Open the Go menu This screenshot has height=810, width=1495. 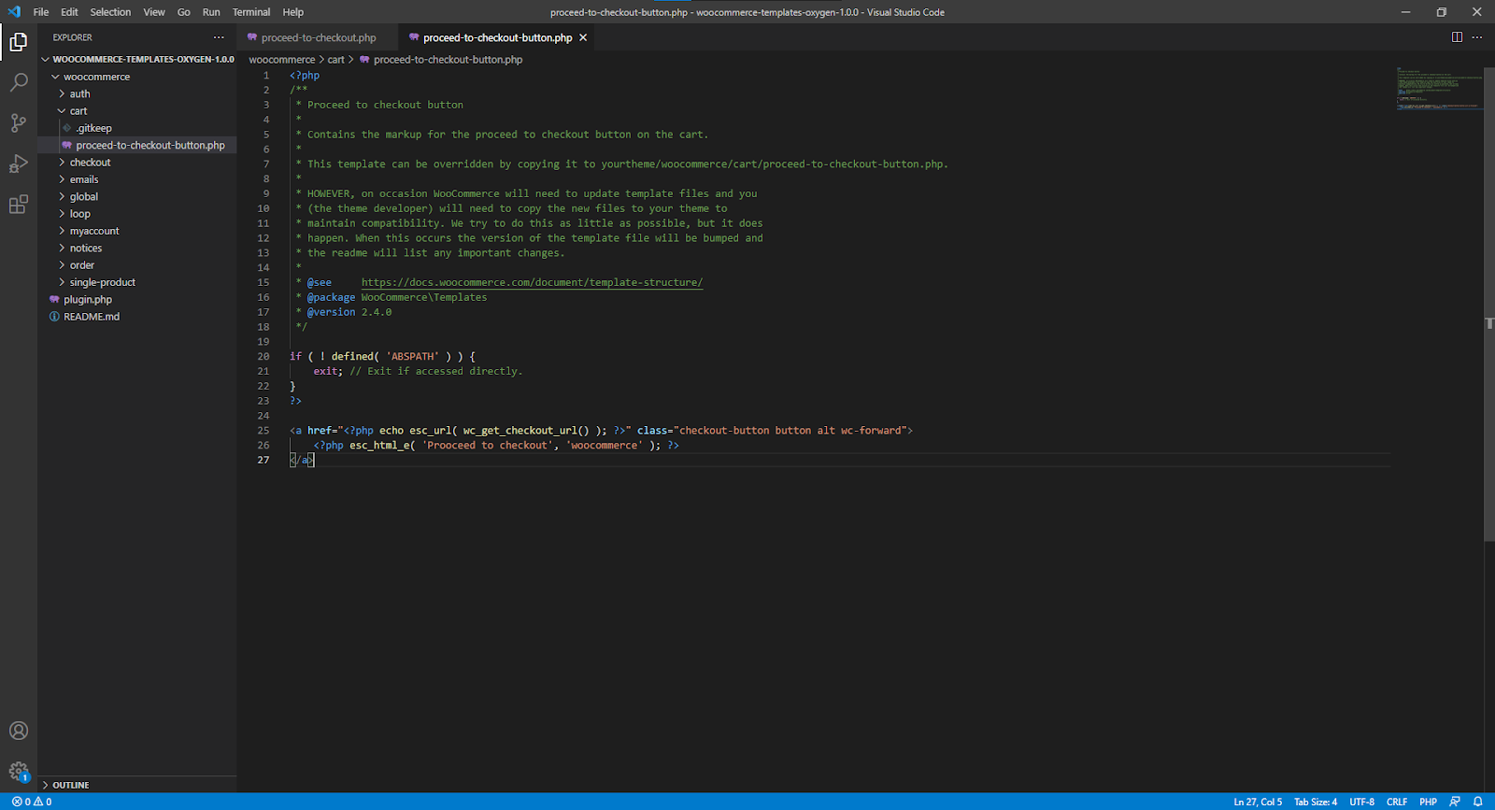click(x=184, y=12)
